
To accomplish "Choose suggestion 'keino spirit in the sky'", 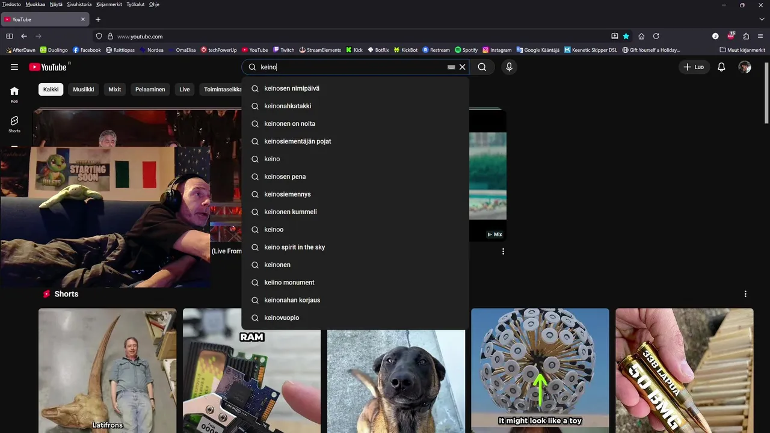I will 355,247.
